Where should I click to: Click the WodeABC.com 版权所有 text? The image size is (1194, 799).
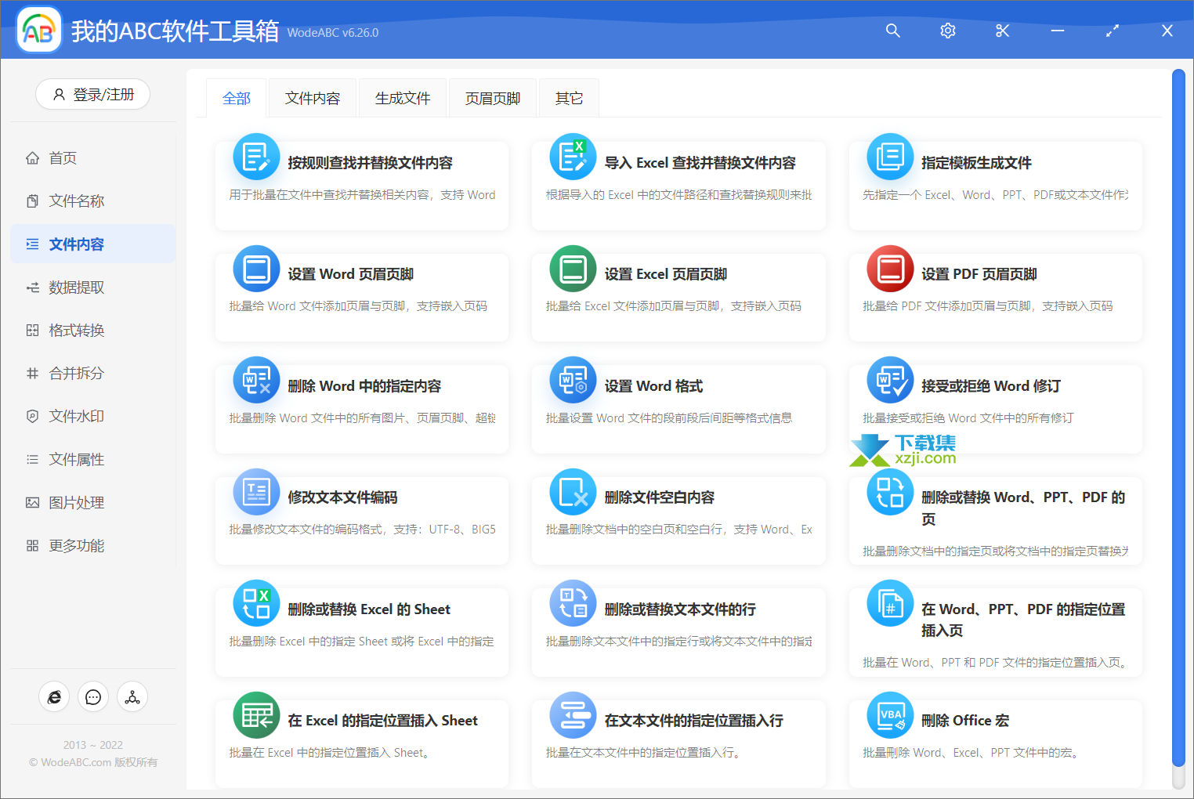coord(93,762)
